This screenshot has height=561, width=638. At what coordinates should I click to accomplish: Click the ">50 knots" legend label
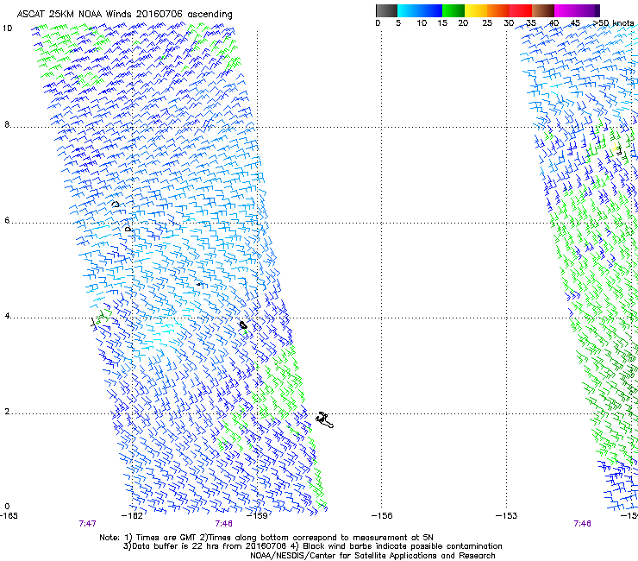[x=613, y=23]
